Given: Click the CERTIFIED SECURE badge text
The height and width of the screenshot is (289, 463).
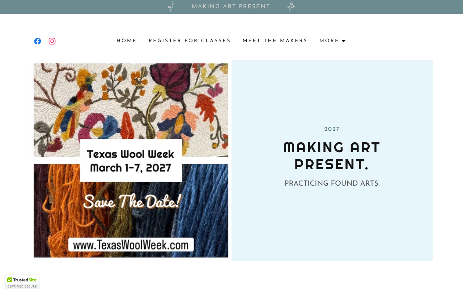Looking at the screenshot, I should pos(22,286).
